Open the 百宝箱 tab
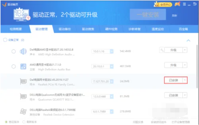 [x=183, y=29]
